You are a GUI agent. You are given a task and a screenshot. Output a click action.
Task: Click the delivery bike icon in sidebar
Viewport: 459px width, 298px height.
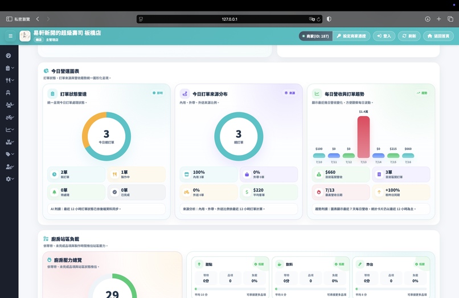coord(9,117)
